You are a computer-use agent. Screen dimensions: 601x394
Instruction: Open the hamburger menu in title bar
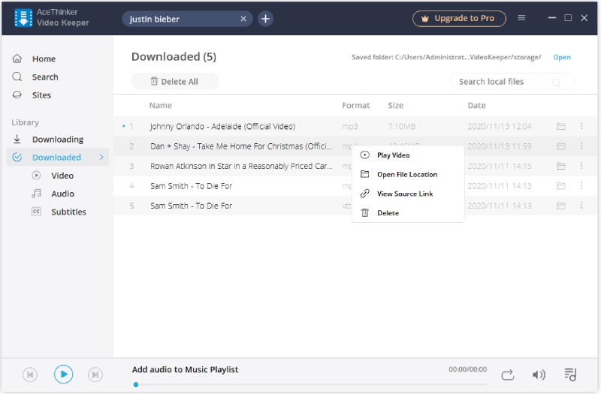tap(521, 17)
